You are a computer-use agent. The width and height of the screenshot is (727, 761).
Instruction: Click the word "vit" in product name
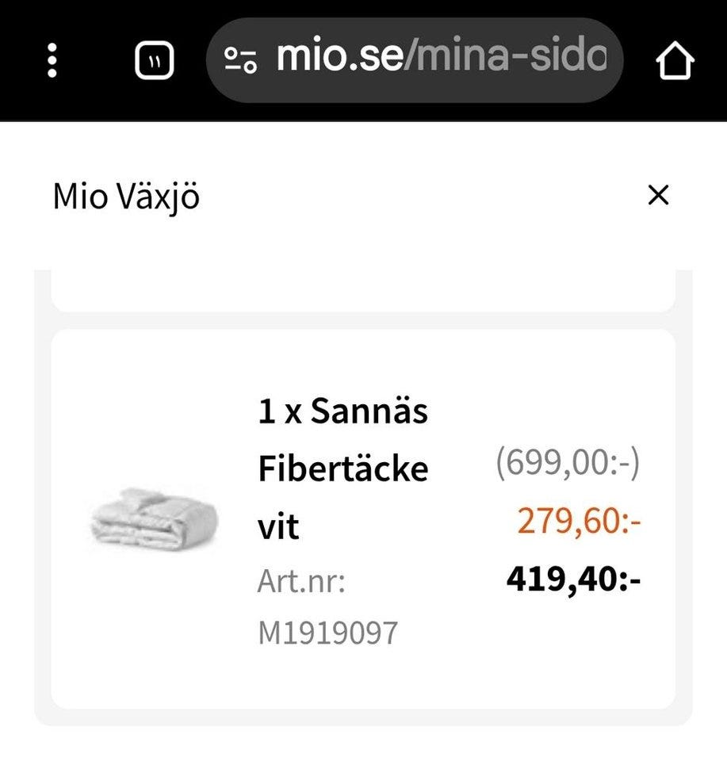pyautogui.click(x=278, y=527)
